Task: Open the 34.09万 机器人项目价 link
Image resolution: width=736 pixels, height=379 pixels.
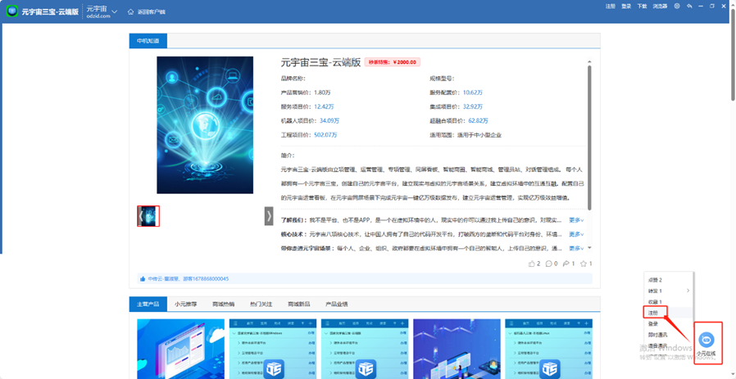Action: tap(329, 120)
